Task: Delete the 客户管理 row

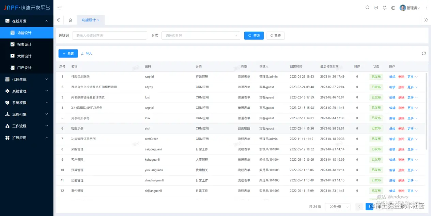Action: 401,160
